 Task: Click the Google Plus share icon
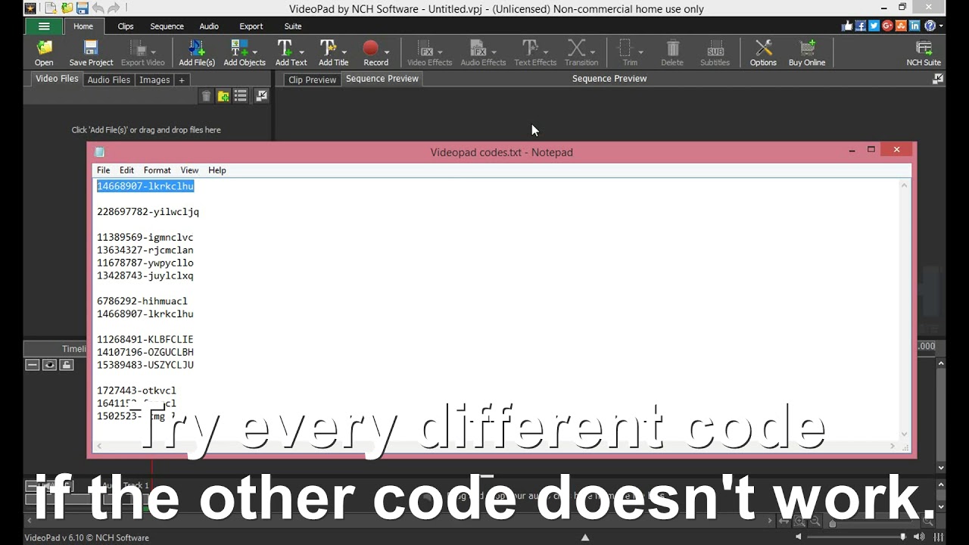tap(888, 26)
